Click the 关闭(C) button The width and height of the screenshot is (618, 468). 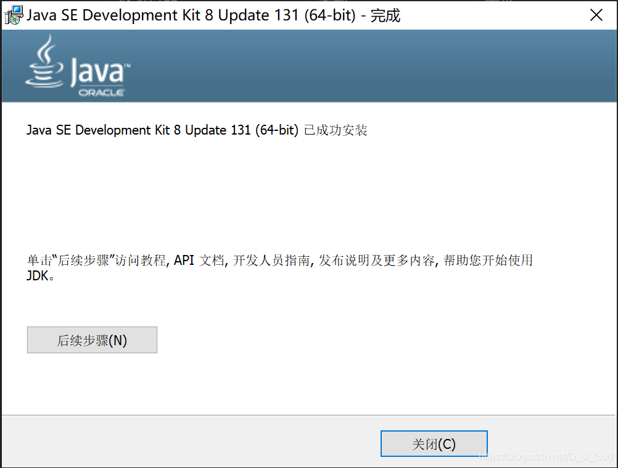point(434,443)
